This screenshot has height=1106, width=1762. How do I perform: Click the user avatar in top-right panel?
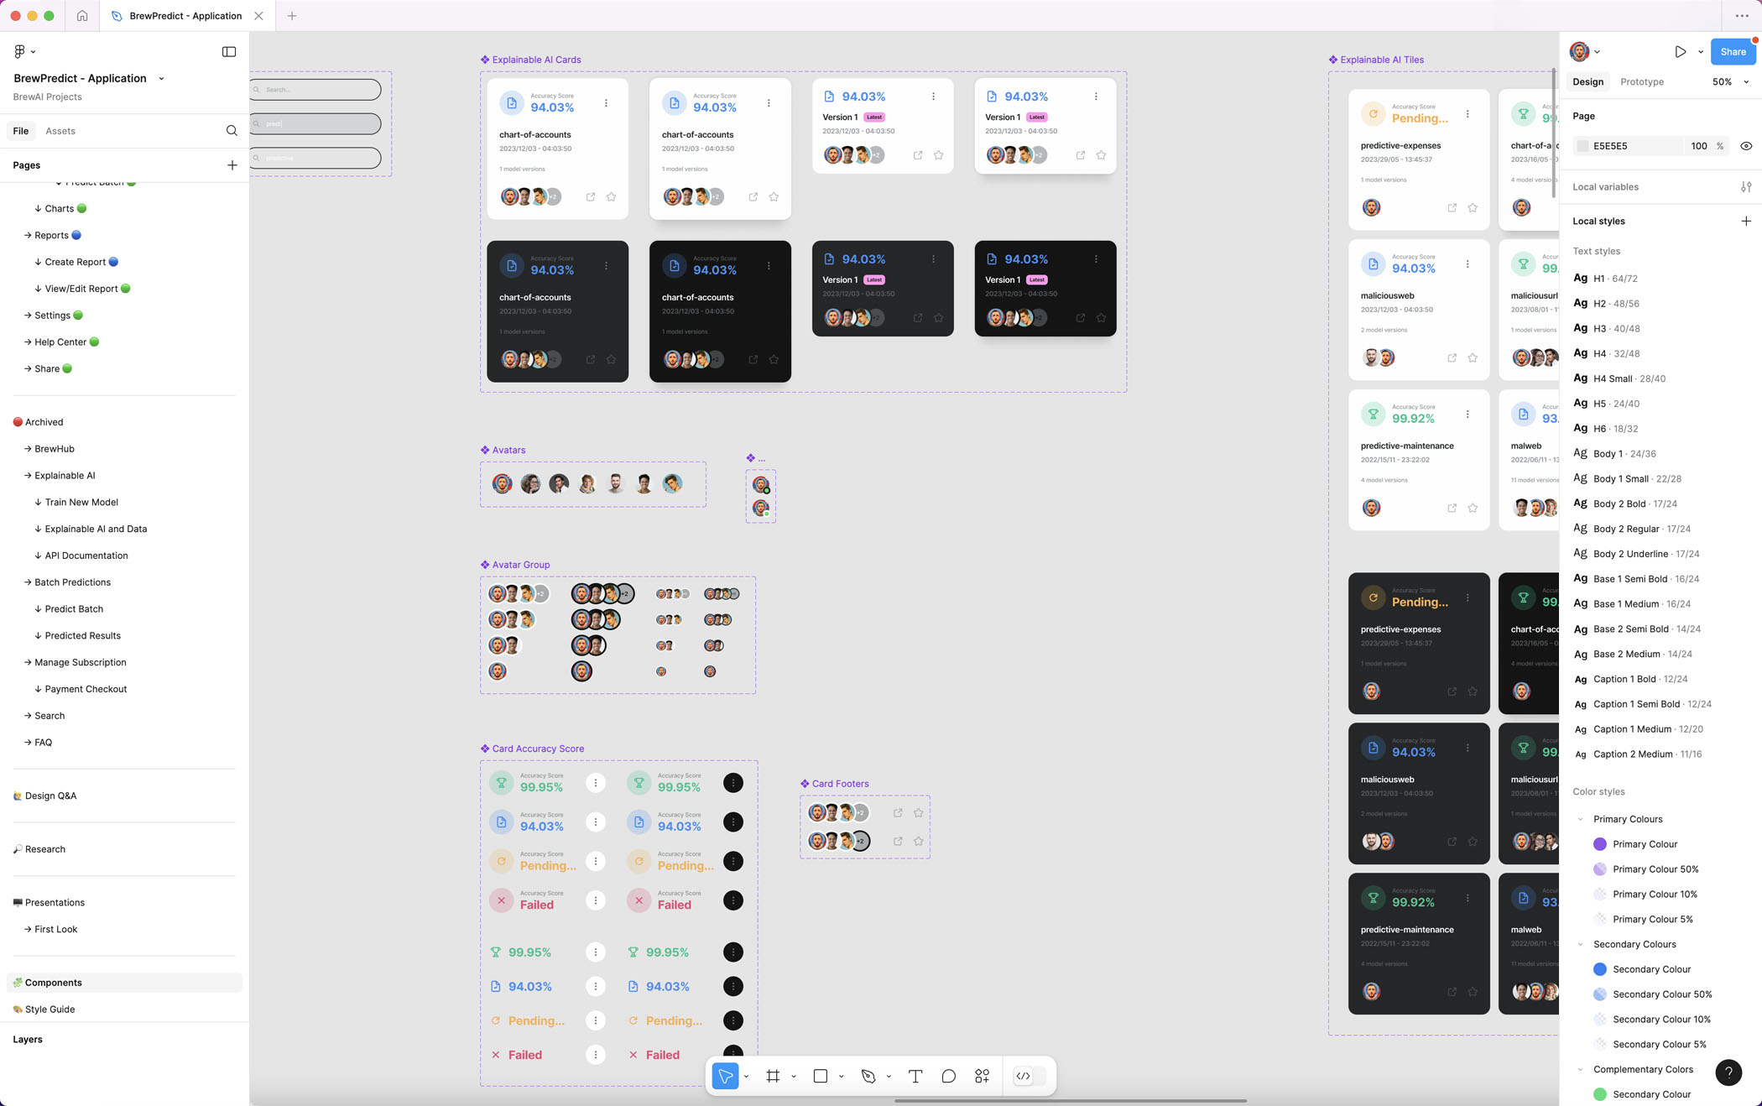(1579, 52)
